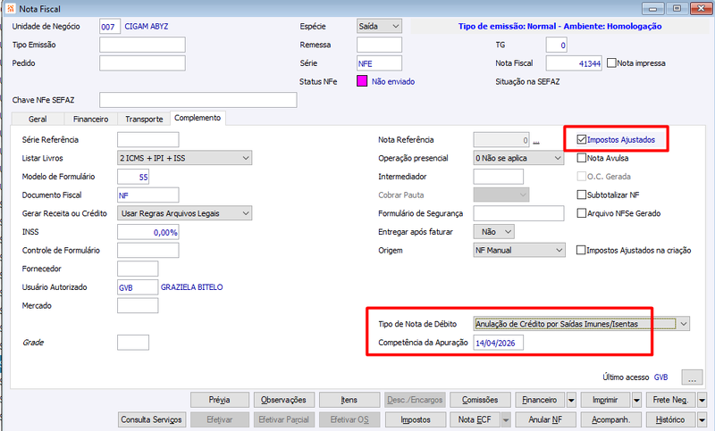Click the Efetivar Parcial button
This screenshot has height=431, width=715.
[x=283, y=419]
